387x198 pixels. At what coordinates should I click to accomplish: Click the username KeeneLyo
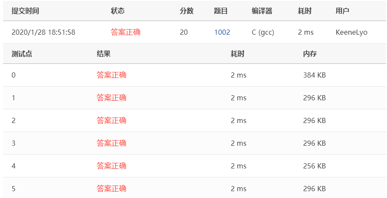(x=351, y=33)
